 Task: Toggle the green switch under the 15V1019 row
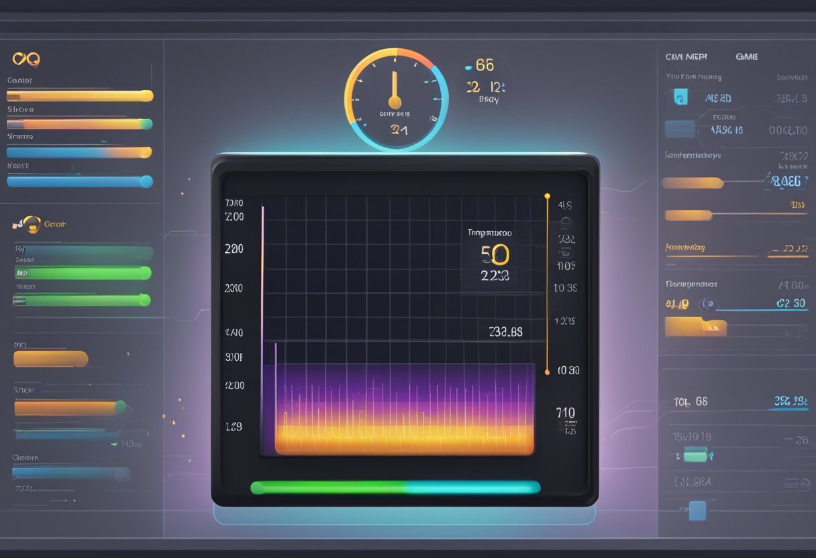coord(695,456)
